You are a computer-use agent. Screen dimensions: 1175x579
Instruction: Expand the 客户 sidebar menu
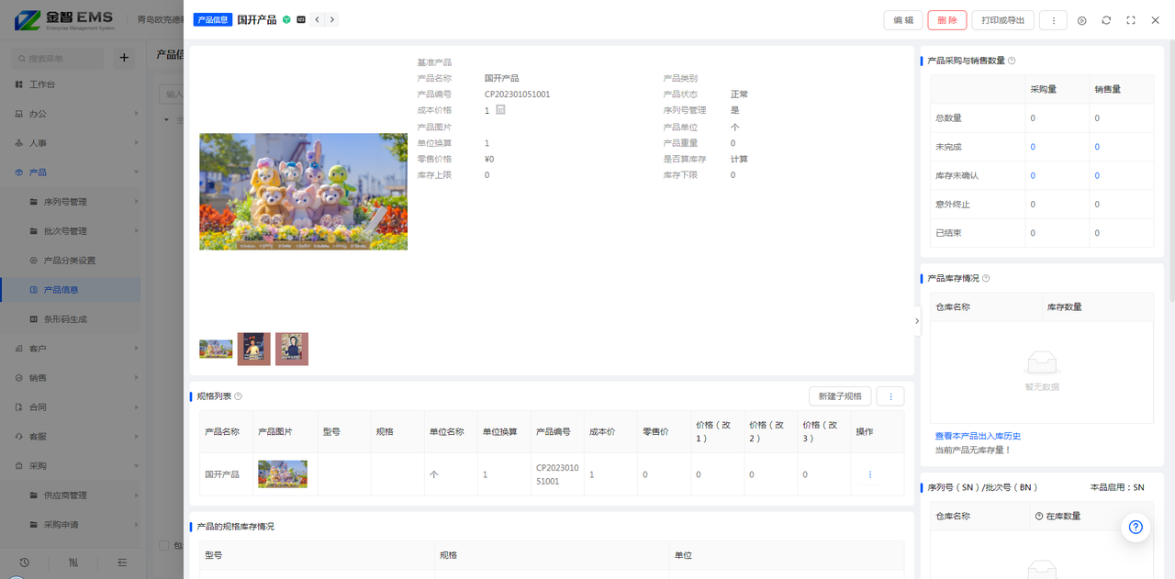click(x=71, y=349)
